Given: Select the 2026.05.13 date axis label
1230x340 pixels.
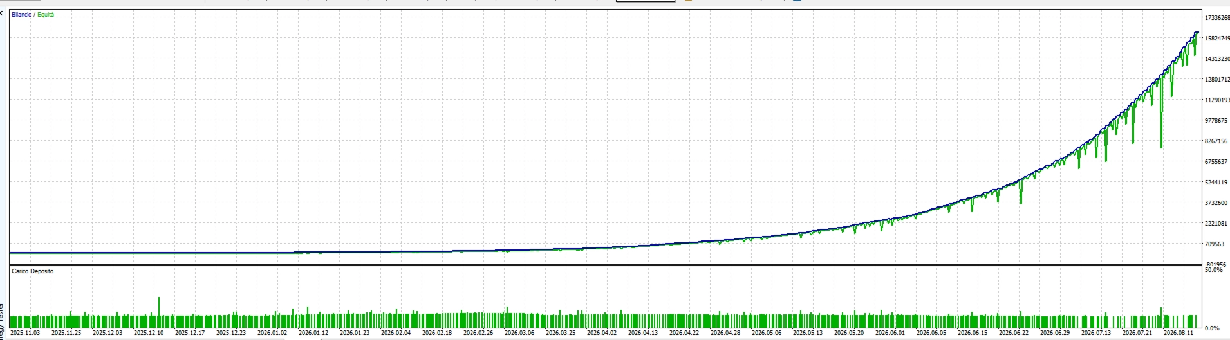Looking at the screenshot, I should [x=808, y=333].
